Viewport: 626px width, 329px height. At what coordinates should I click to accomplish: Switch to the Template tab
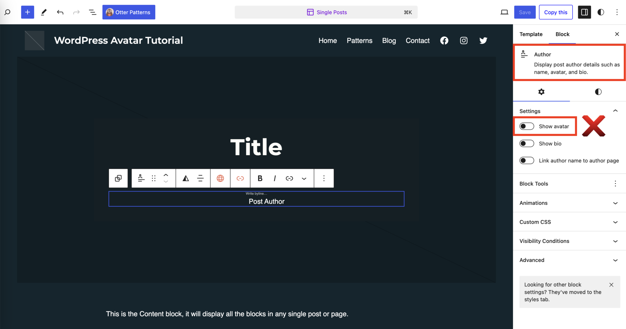pos(531,34)
